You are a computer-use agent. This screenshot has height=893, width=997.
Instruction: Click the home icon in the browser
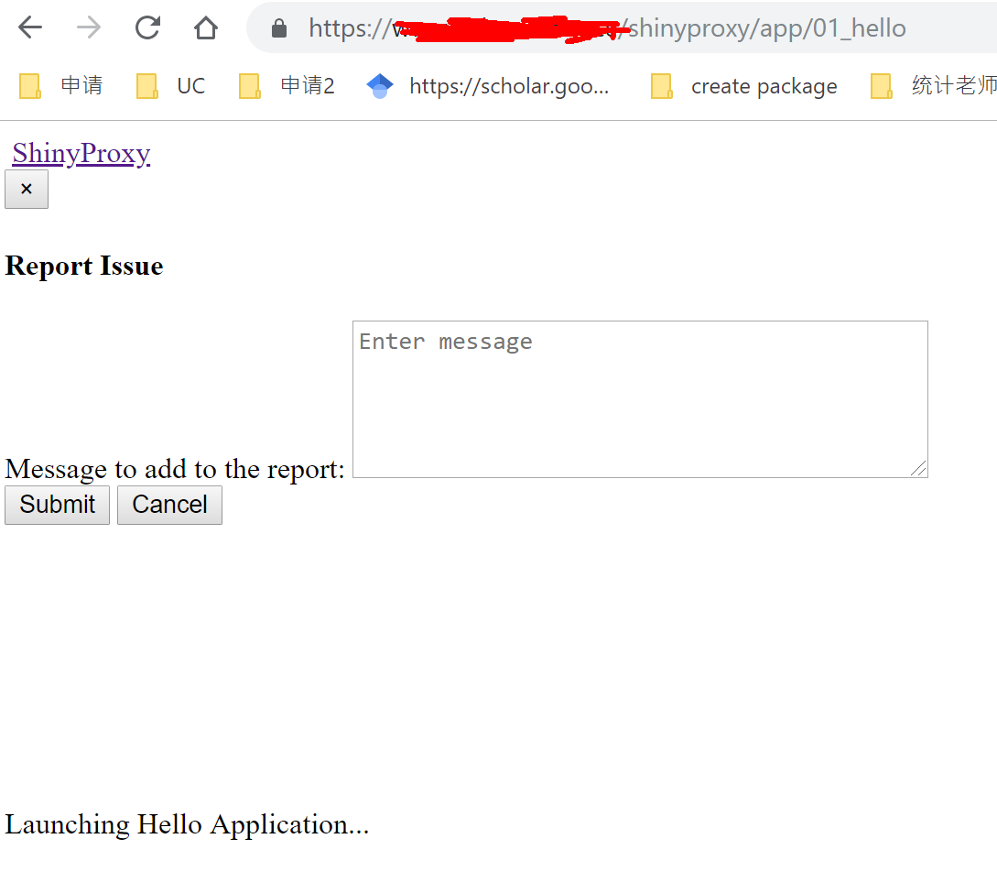[x=205, y=27]
